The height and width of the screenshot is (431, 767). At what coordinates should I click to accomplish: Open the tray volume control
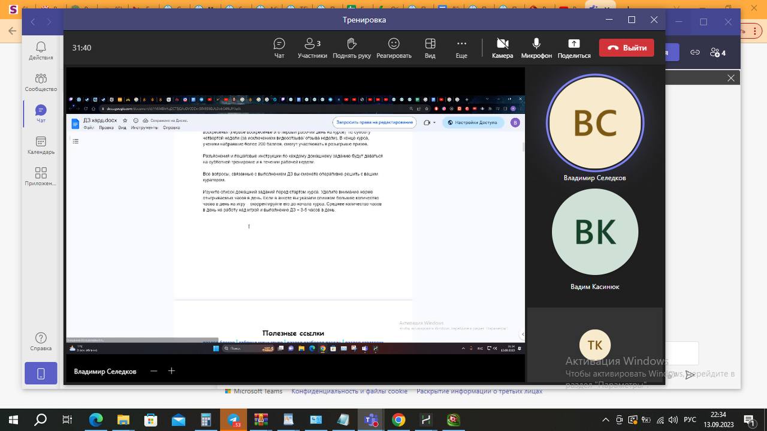coord(673,420)
